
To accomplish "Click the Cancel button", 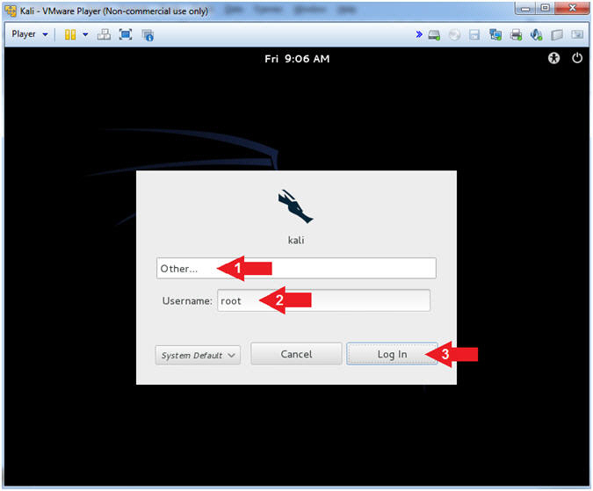I will (296, 354).
